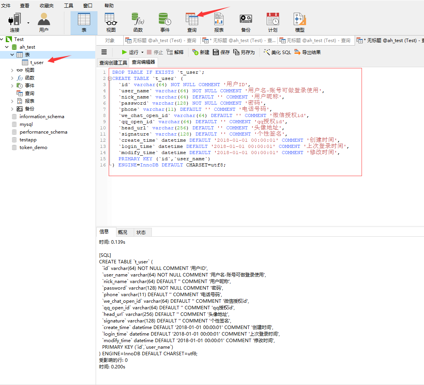Click the ah_test database icon
Viewport: 424px width, 385px height.
coord(14,47)
